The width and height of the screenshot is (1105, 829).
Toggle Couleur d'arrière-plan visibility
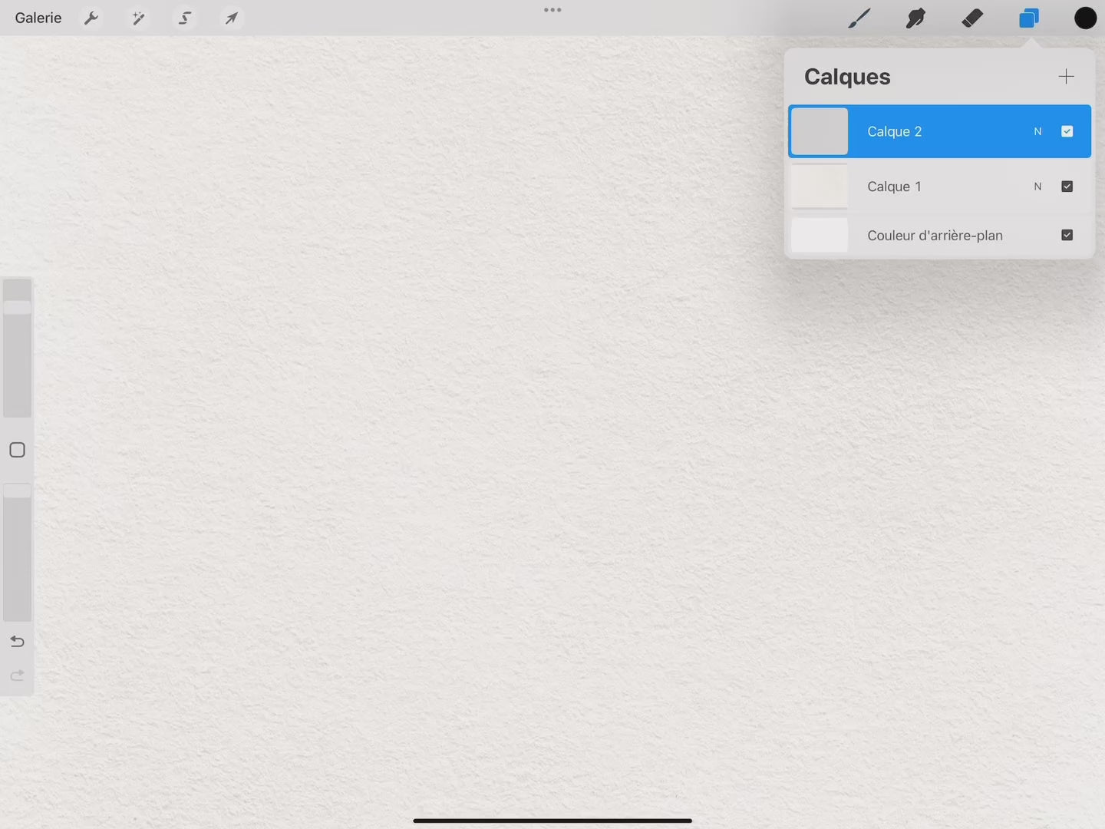pyautogui.click(x=1067, y=235)
